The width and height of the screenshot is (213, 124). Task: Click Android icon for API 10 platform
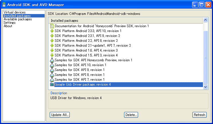coord(52,31)
